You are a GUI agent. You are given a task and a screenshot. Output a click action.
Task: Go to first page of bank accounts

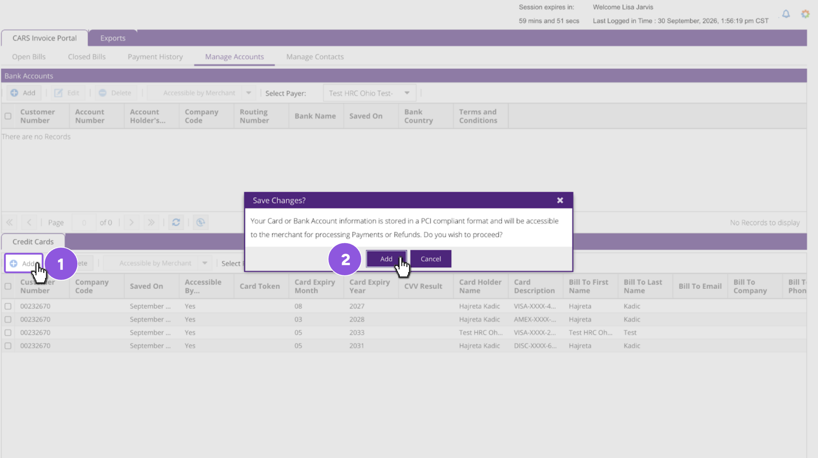click(x=10, y=222)
